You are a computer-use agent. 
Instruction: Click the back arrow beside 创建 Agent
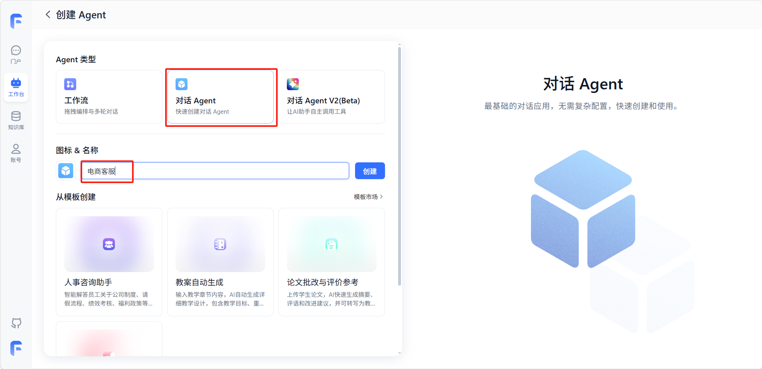coord(48,15)
